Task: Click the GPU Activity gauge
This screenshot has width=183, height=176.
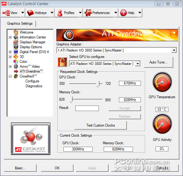Action: [162, 124]
